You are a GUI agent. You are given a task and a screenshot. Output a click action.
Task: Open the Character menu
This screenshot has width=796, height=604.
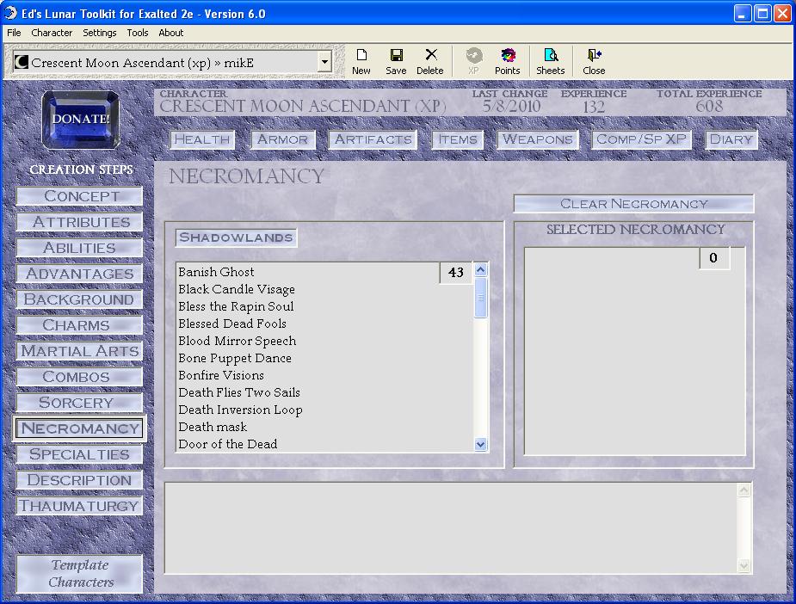coord(52,33)
